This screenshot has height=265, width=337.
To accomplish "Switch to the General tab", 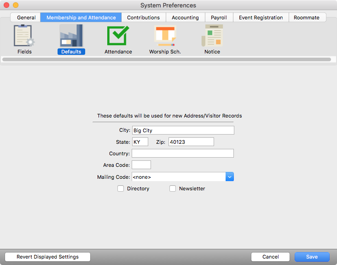I will (x=26, y=18).
